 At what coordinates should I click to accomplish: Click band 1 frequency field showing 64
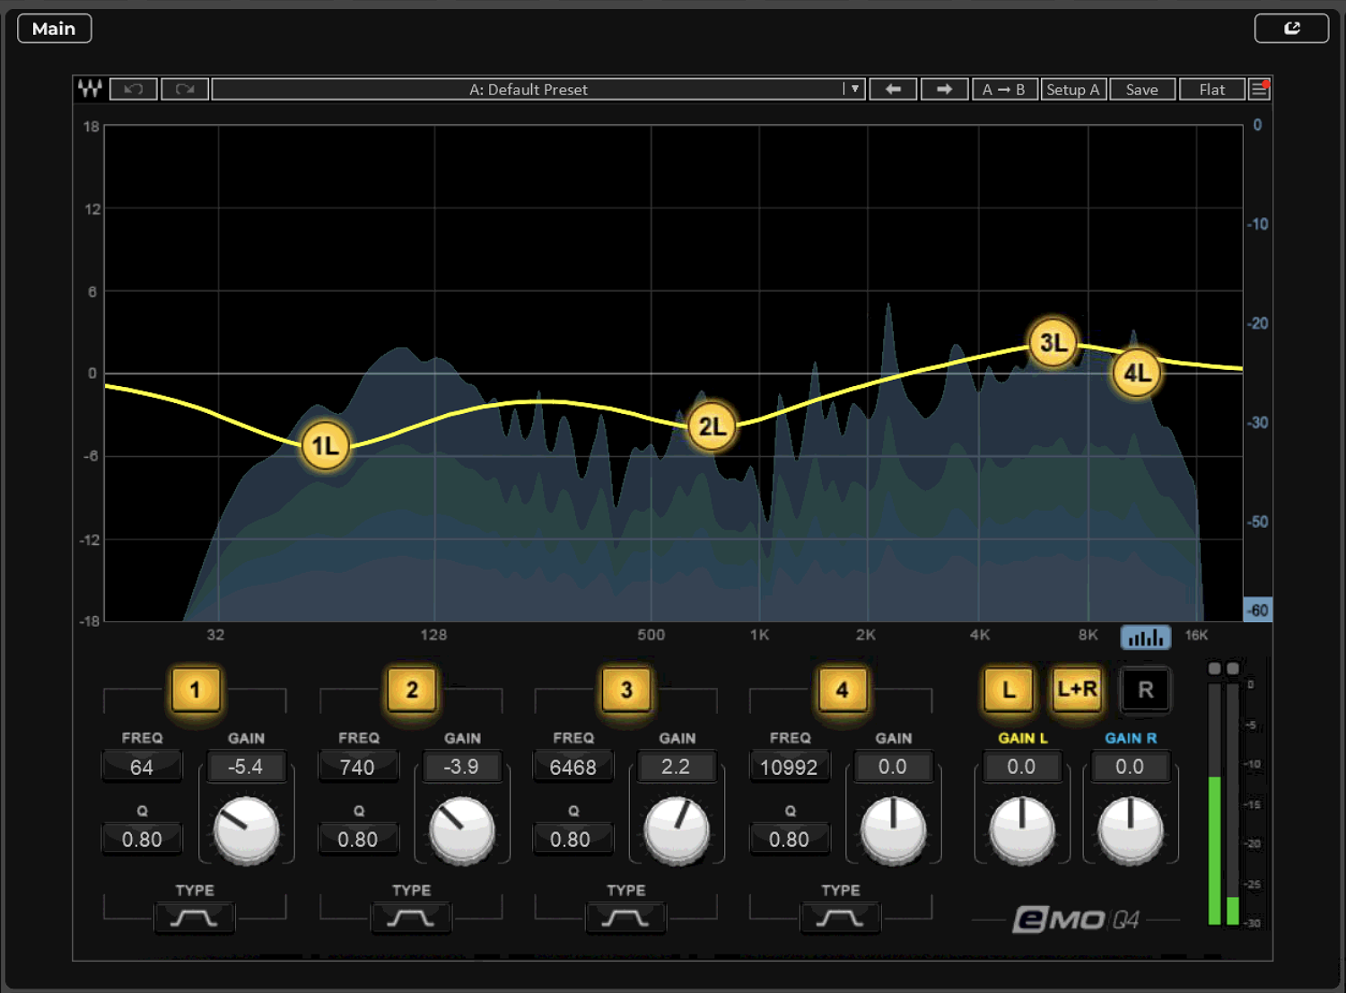pos(142,767)
